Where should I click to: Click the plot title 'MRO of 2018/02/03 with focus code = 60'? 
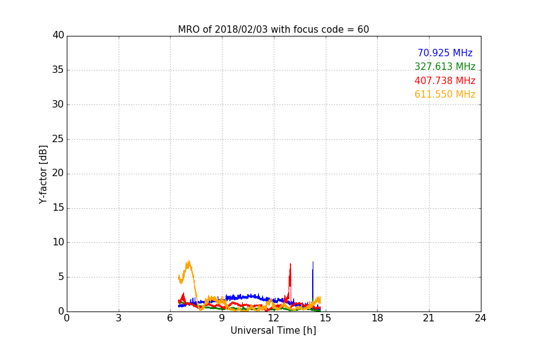pyautogui.click(x=273, y=30)
